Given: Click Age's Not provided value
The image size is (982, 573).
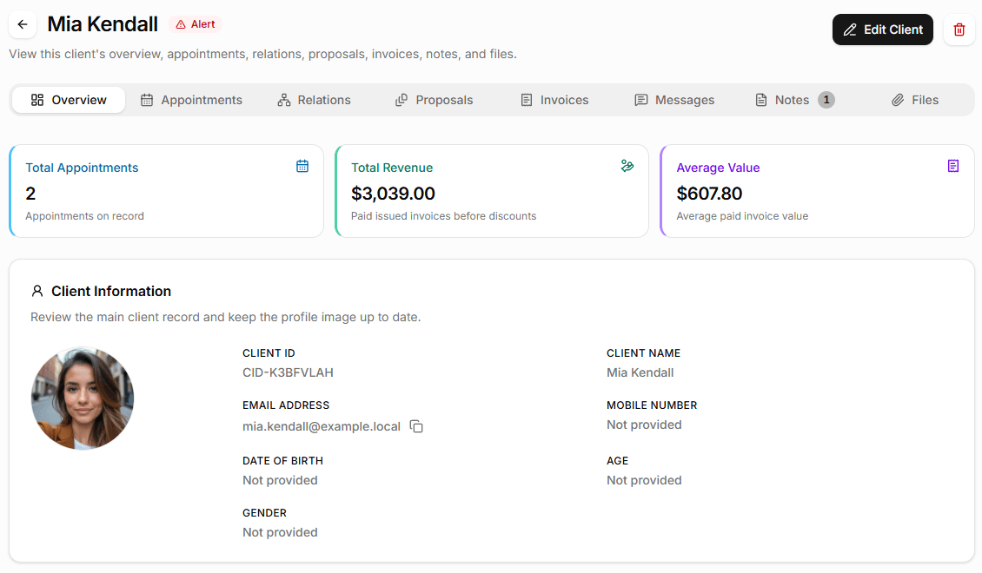Looking at the screenshot, I should click(644, 480).
